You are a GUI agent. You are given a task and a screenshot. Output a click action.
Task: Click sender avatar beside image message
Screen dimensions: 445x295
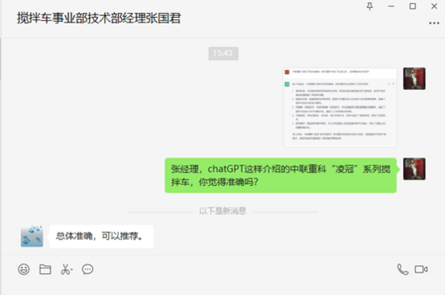tap(414, 78)
